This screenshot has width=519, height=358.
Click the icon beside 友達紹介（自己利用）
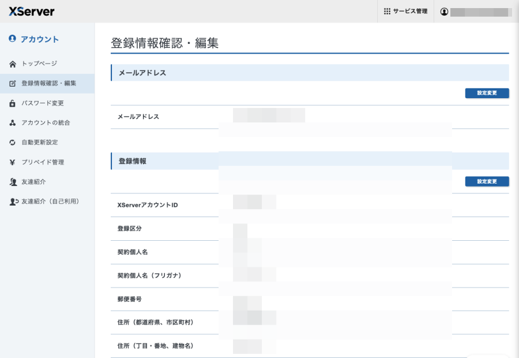[13, 202]
